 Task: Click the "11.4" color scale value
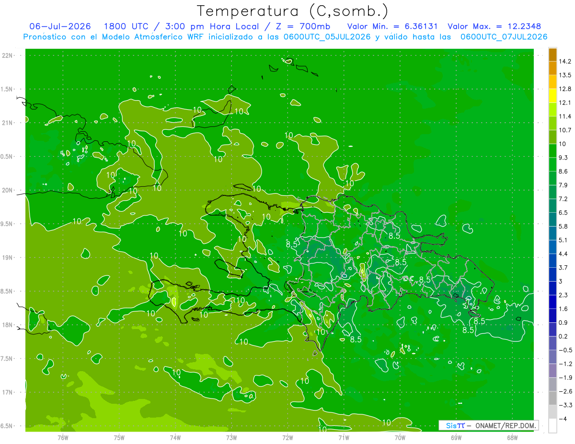pos(566,116)
